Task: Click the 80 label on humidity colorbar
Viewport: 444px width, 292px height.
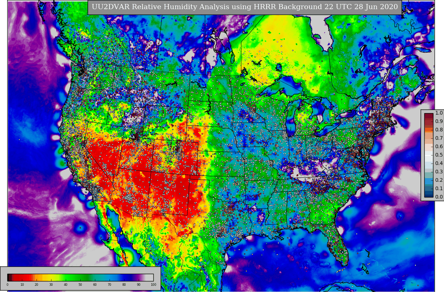Action: point(124,285)
